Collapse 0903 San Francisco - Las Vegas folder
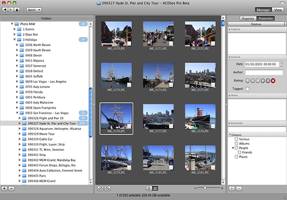 17,113
